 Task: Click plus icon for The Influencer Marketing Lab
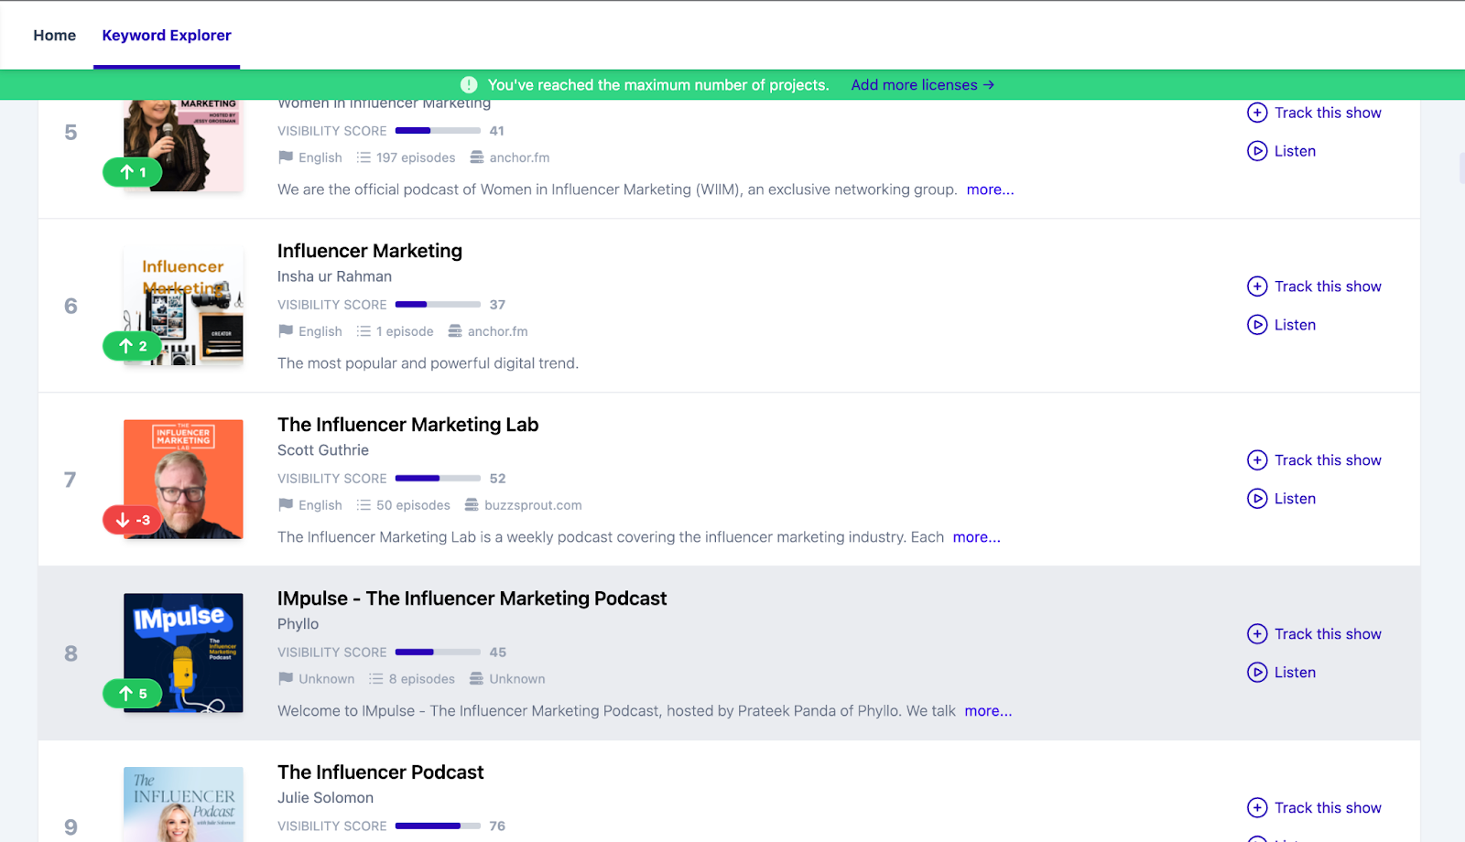(x=1257, y=460)
